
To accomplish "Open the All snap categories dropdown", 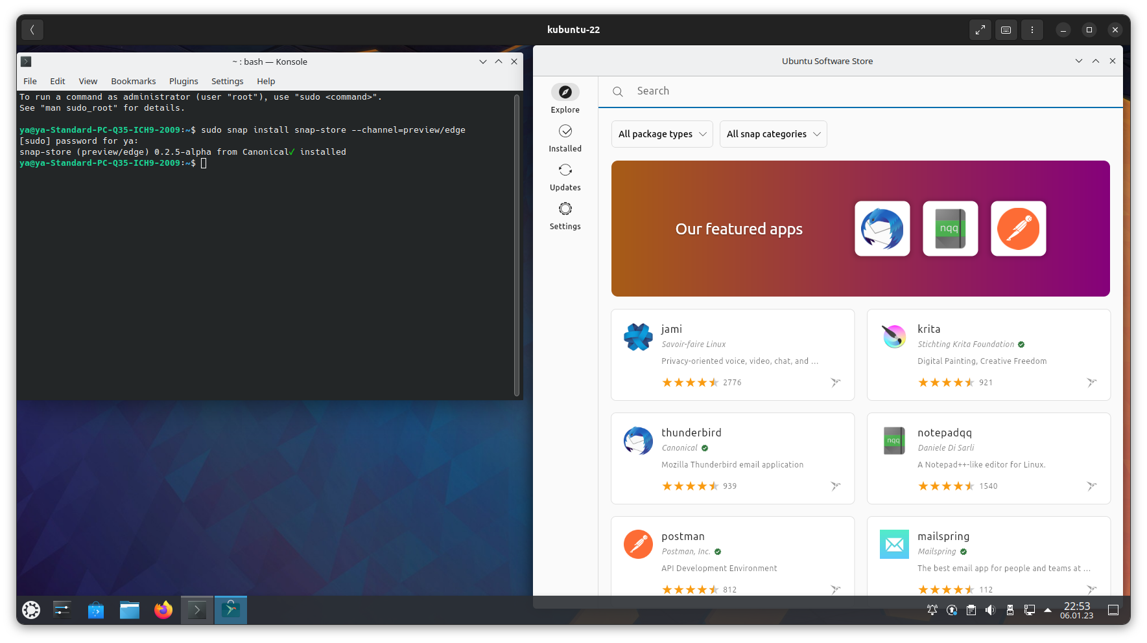I will [x=773, y=134].
